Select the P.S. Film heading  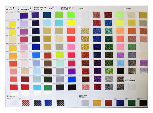[9, 9]
